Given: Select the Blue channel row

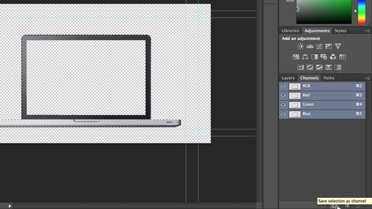Looking at the screenshot, I should click(322, 114).
